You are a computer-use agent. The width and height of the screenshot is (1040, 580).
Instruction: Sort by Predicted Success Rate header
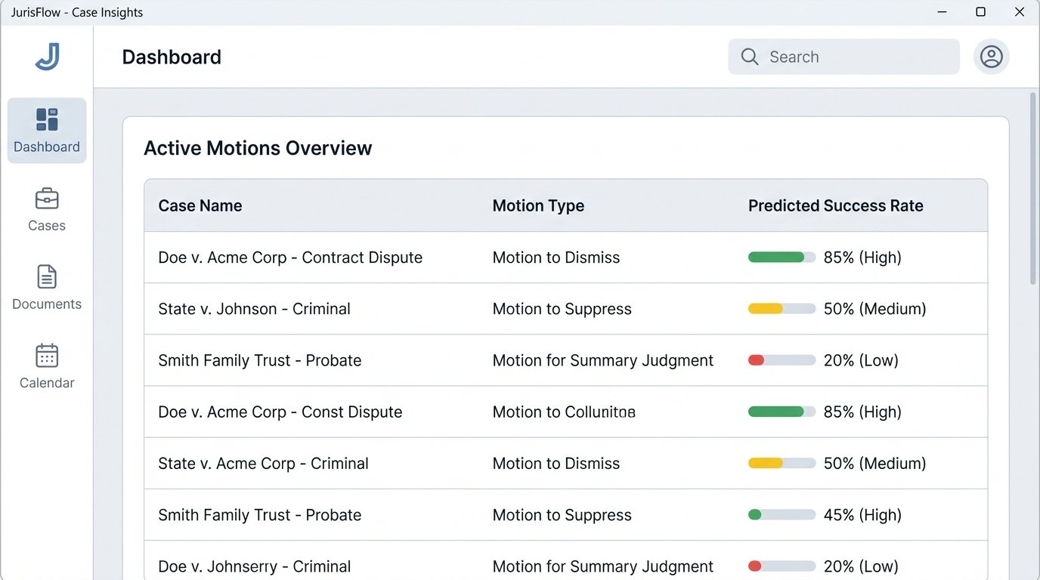835,205
